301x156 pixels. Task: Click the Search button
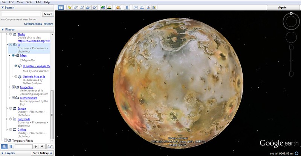48,14
